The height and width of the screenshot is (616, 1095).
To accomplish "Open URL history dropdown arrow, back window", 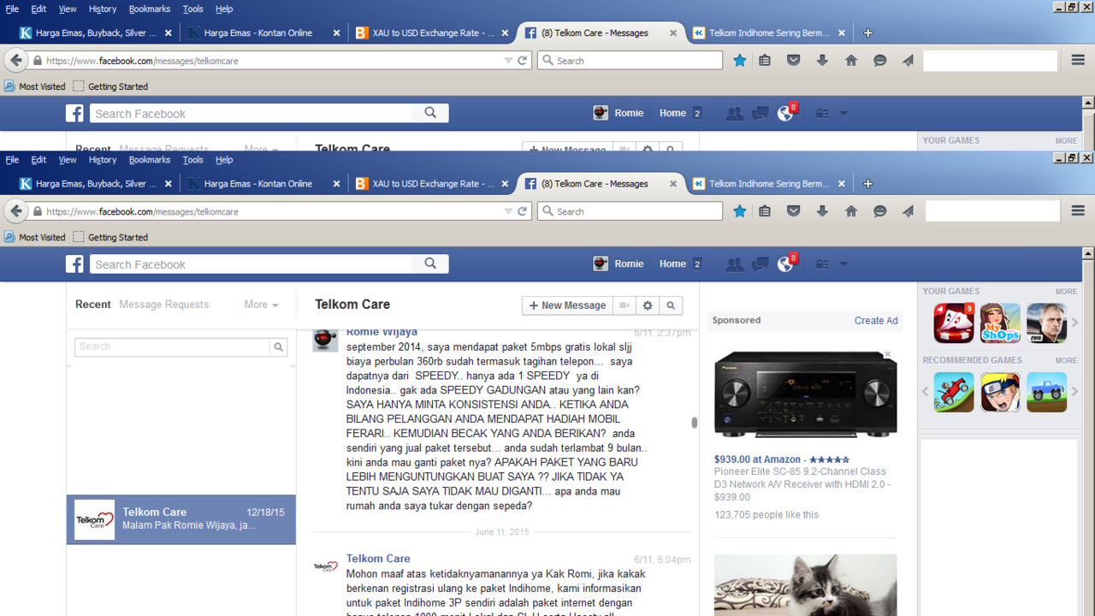I will tap(508, 61).
